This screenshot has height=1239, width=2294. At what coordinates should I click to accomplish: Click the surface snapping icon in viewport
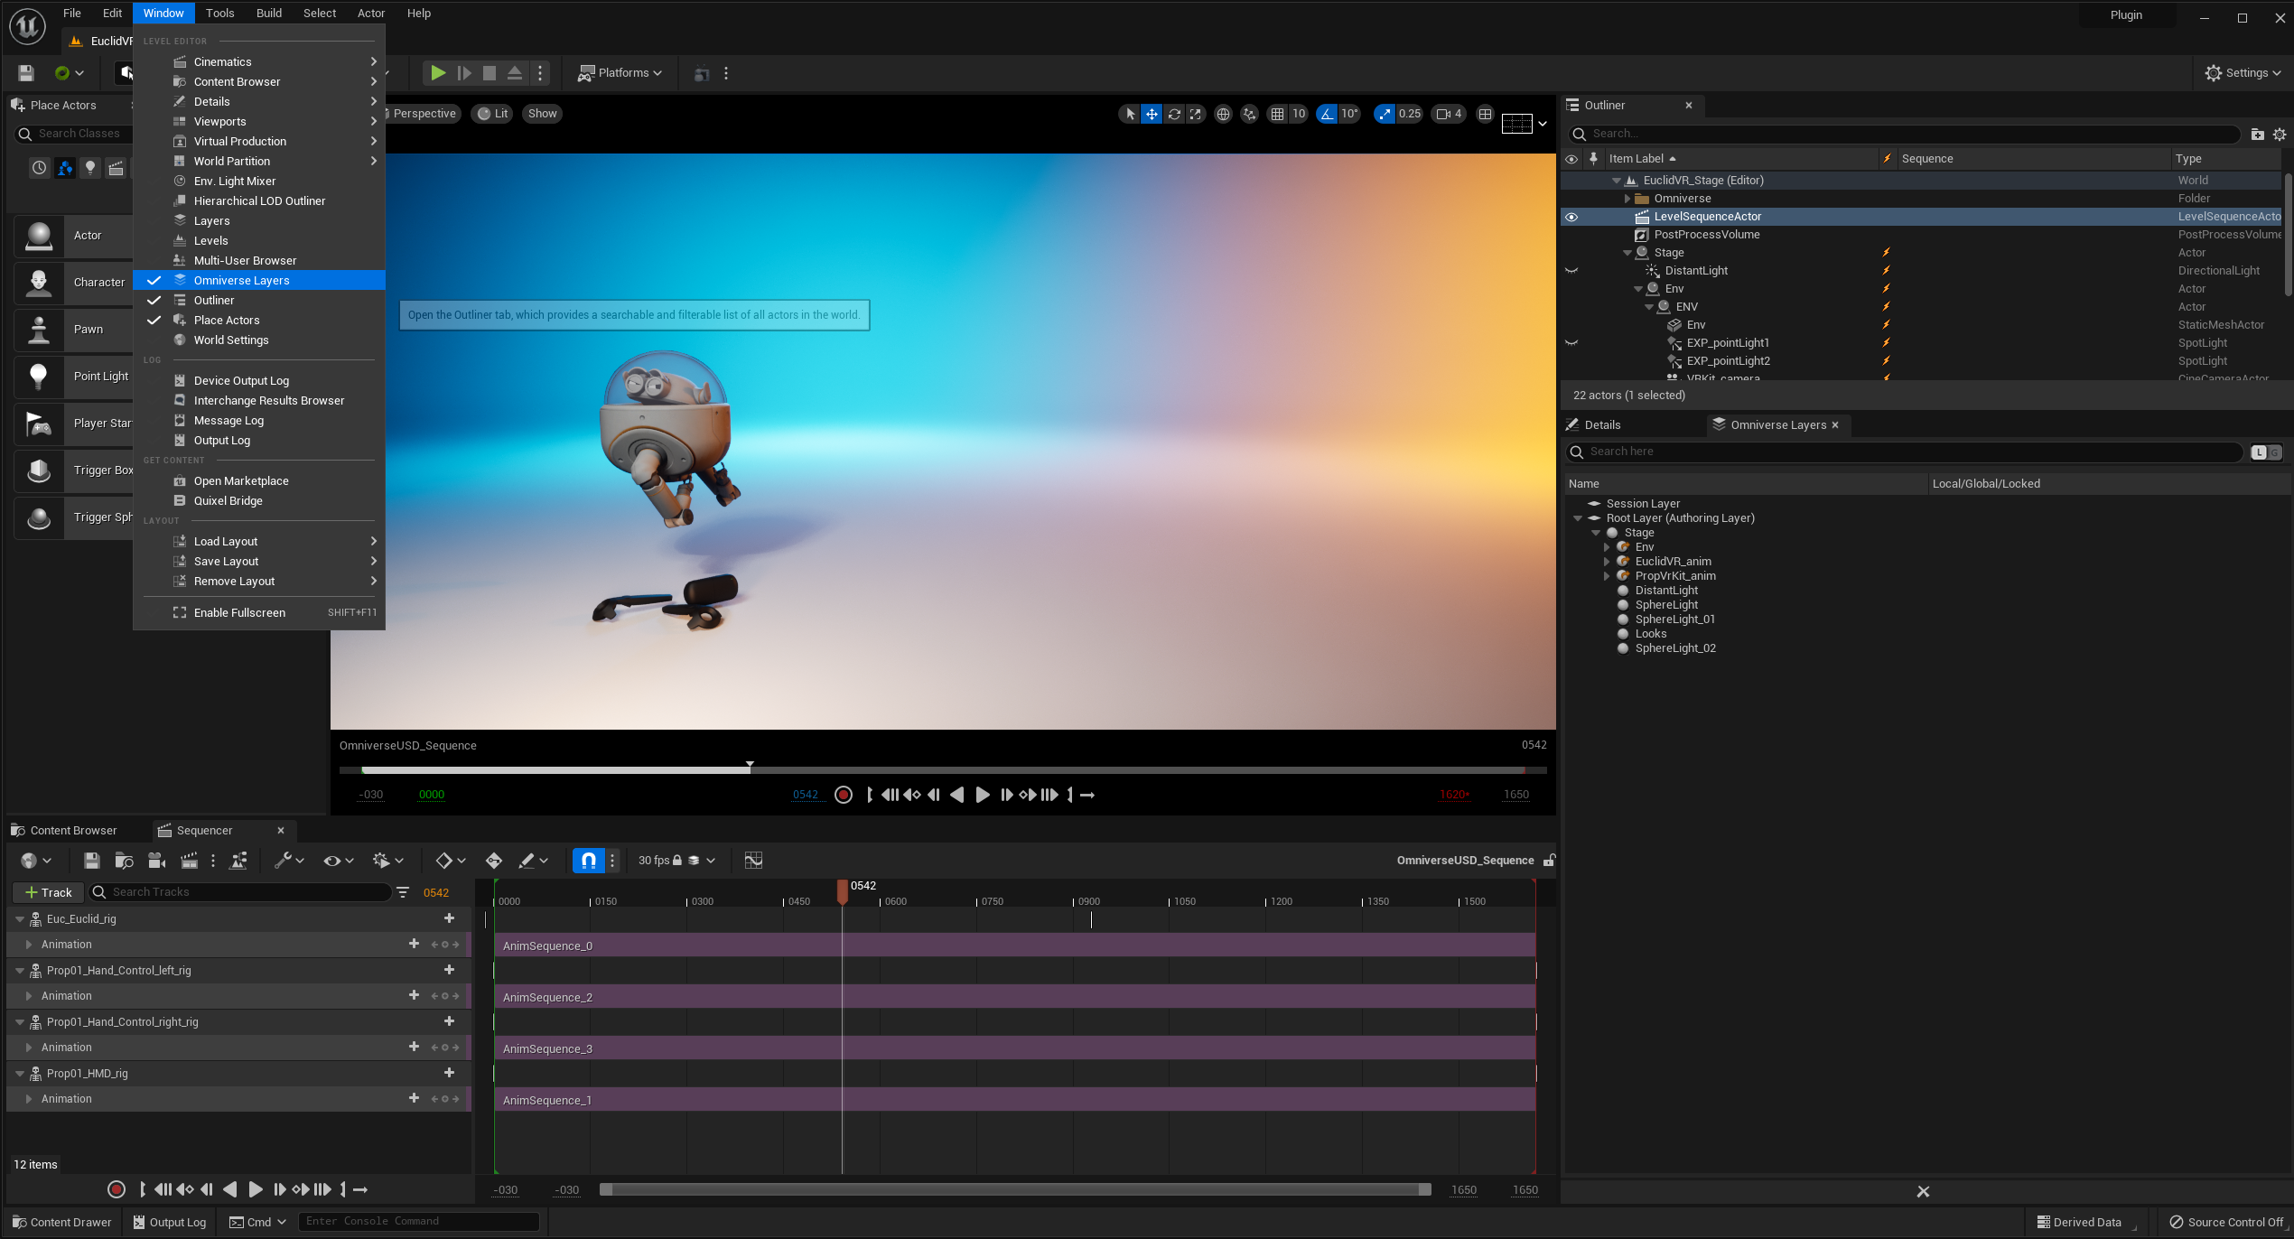(1249, 114)
